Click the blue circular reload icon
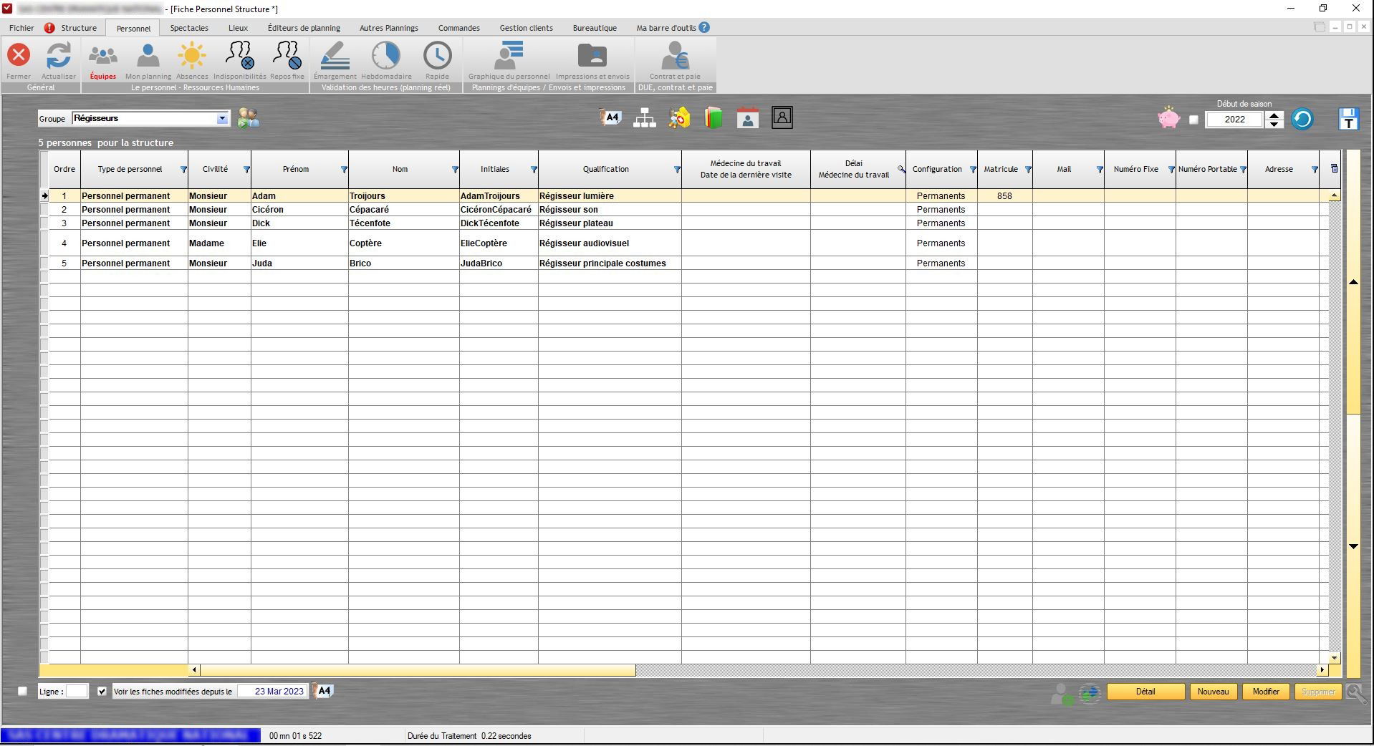Screen dimensions: 1374x746 tap(1302, 119)
